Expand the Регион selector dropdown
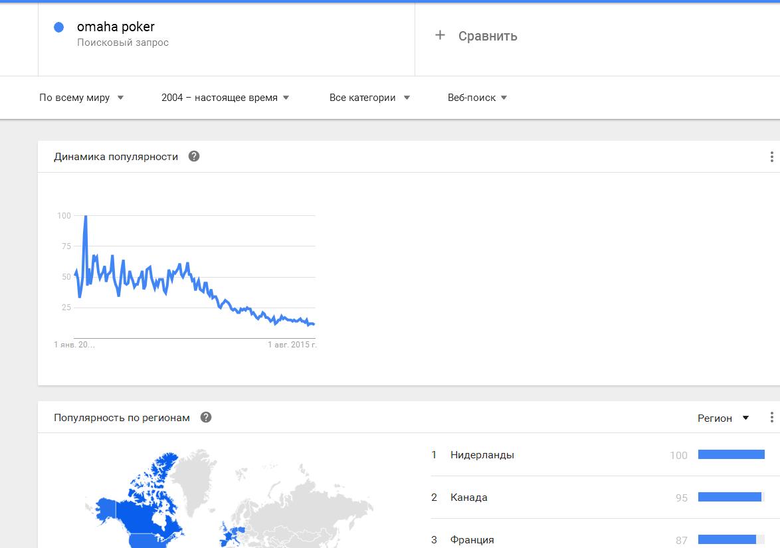 click(x=724, y=418)
